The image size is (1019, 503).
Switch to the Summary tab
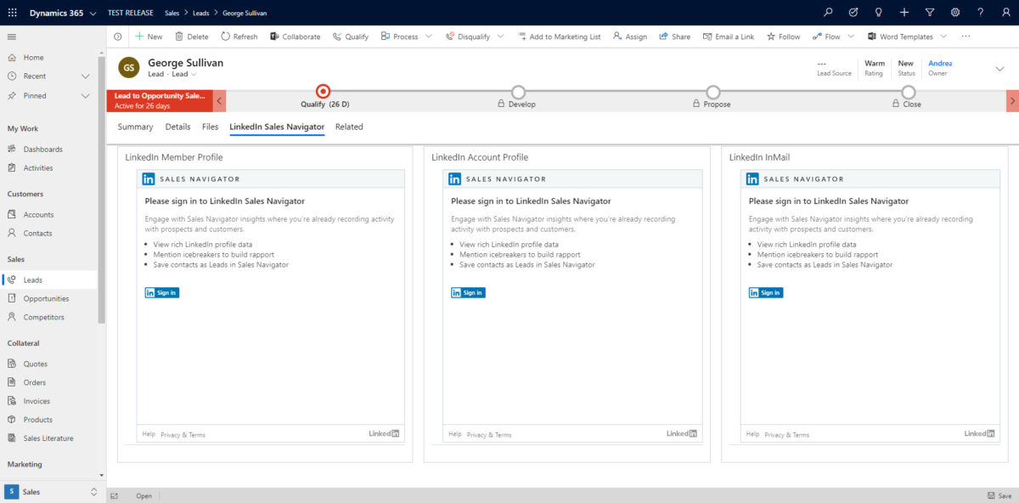point(135,127)
